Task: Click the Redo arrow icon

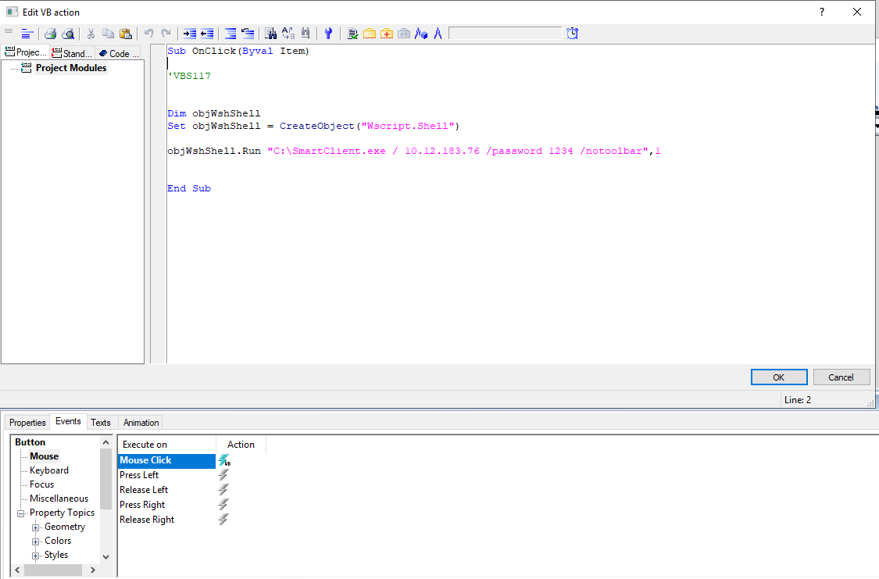Action: pyautogui.click(x=166, y=34)
